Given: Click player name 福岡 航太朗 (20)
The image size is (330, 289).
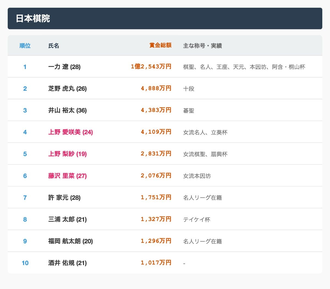Looking at the screenshot, I should pos(70,241).
